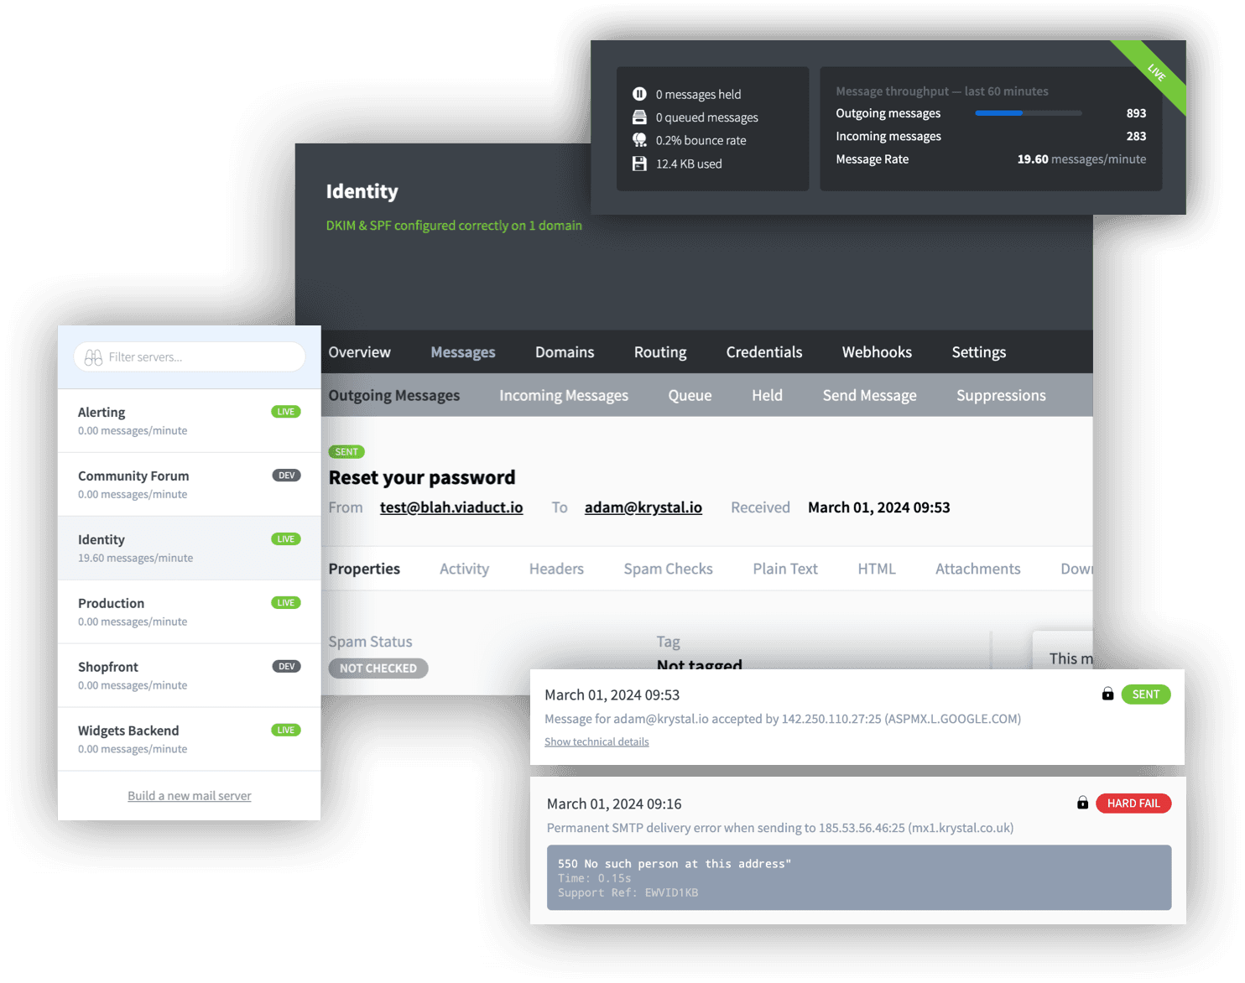Open the Domains tab
The height and width of the screenshot is (983, 1245).
point(565,352)
